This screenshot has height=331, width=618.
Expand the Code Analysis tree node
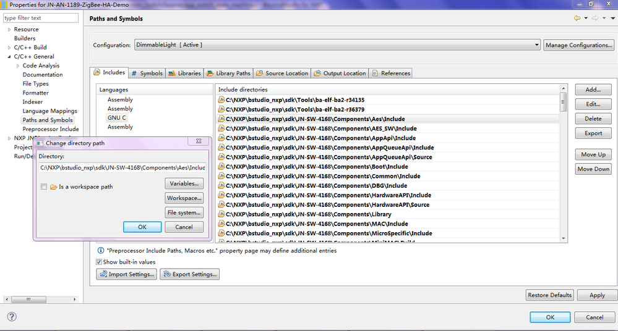[18, 65]
